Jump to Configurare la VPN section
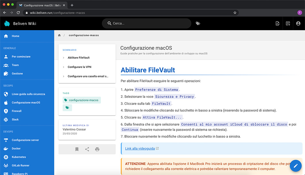This screenshot has width=305, height=175. pyautogui.click(x=79, y=67)
